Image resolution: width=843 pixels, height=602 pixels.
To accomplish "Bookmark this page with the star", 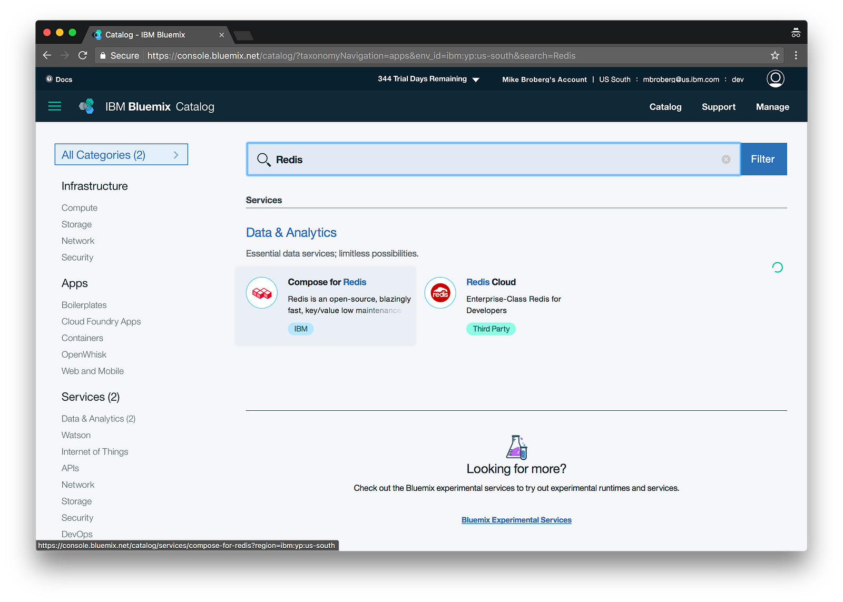I will (775, 55).
